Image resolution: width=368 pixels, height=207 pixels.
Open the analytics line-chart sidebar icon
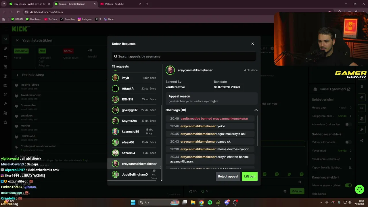(5, 95)
